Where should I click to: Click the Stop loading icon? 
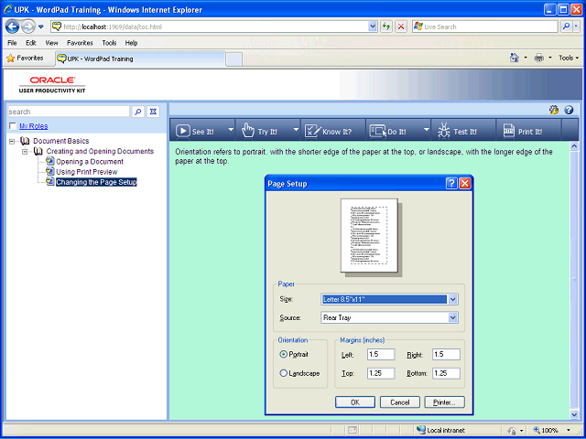pyautogui.click(x=401, y=27)
